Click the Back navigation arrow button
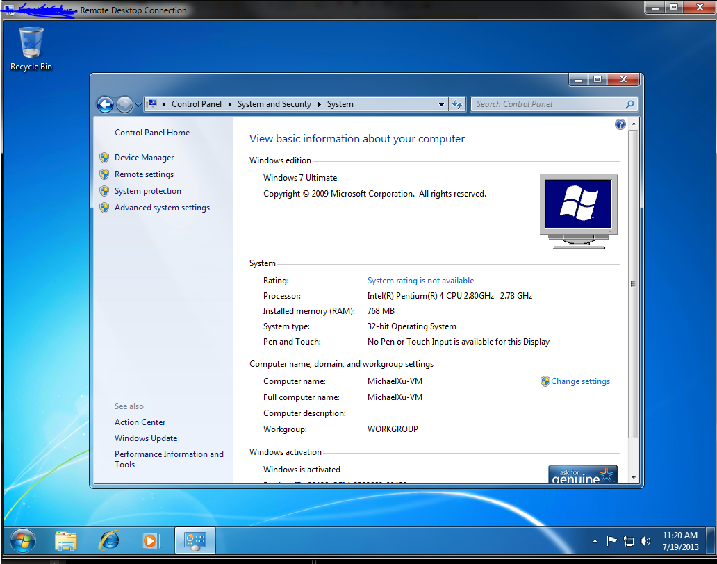717x564 pixels. pyautogui.click(x=105, y=104)
